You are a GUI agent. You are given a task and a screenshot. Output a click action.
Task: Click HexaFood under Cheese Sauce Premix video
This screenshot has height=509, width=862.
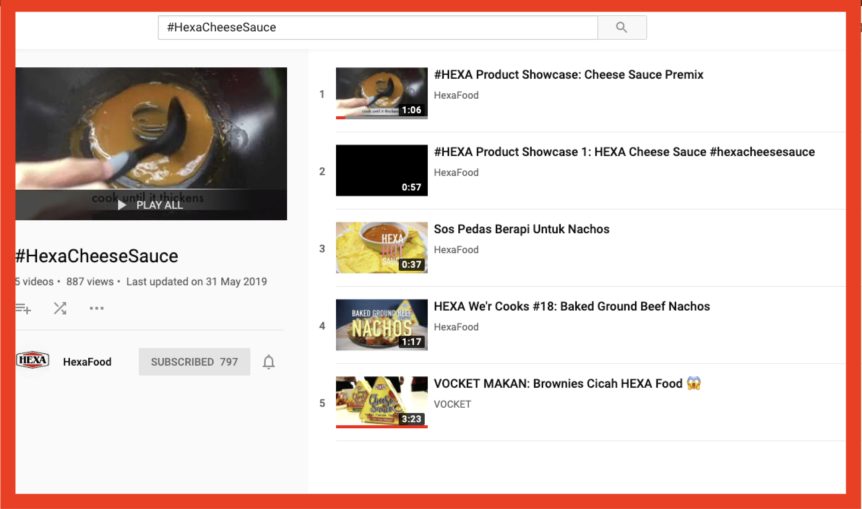pyautogui.click(x=456, y=95)
